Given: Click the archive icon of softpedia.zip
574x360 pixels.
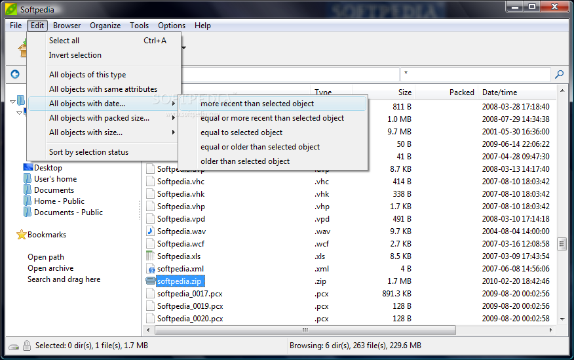Looking at the screenshot, I should [x=151, y=281].
